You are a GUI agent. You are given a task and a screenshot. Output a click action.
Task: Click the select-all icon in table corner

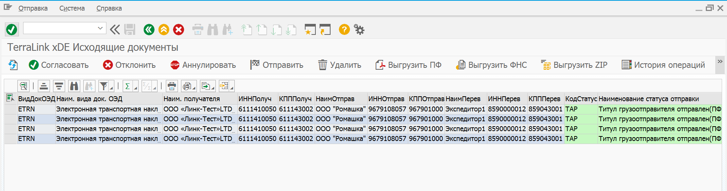10,99
